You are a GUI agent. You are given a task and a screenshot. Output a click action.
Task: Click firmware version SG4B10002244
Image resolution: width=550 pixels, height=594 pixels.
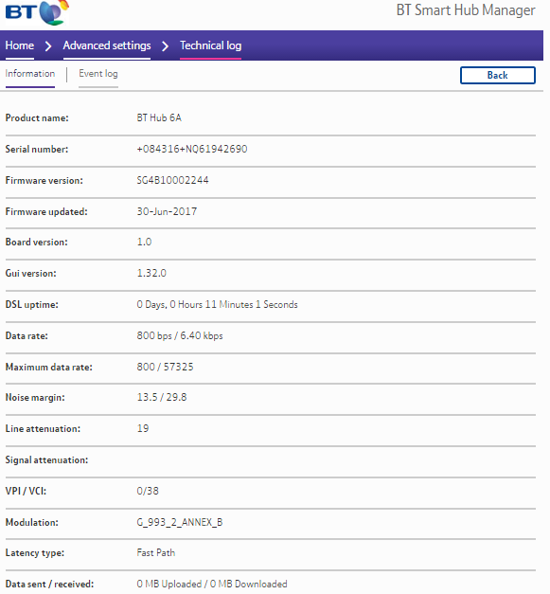coord(172,180)
